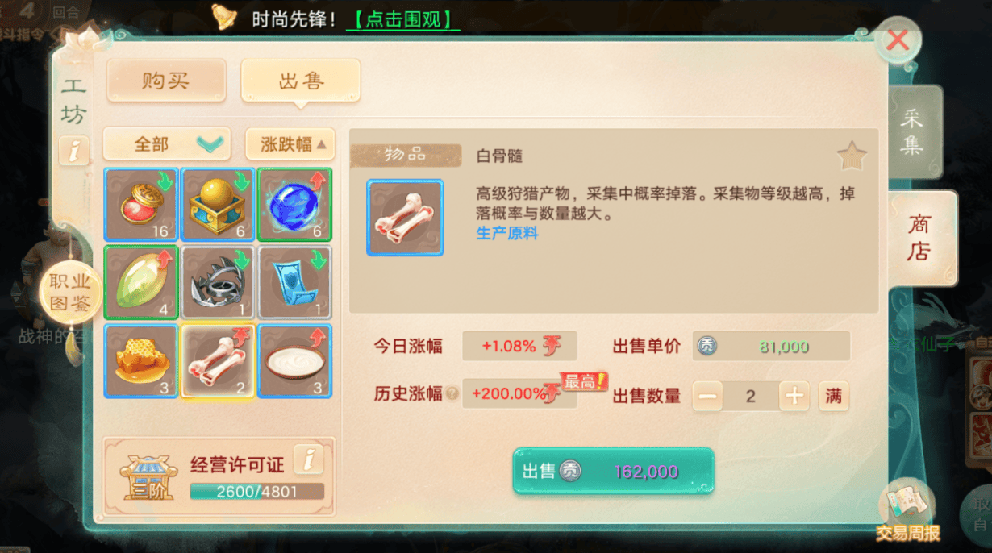This screenshot has height=553, width=992.
Task: Open the 工坊 info icon
Action: (74, 151)
